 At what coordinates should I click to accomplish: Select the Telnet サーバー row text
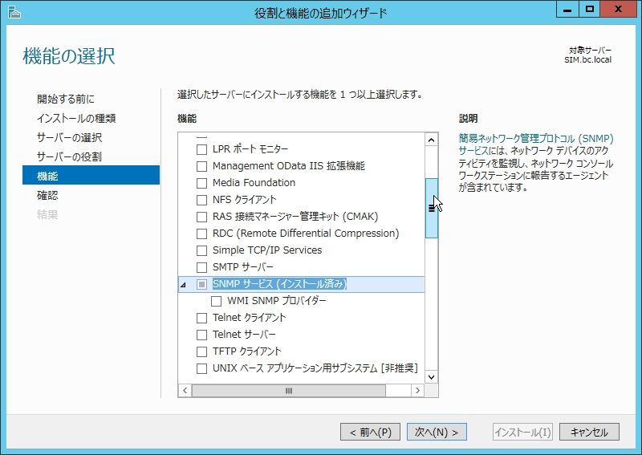click(244, 334)
